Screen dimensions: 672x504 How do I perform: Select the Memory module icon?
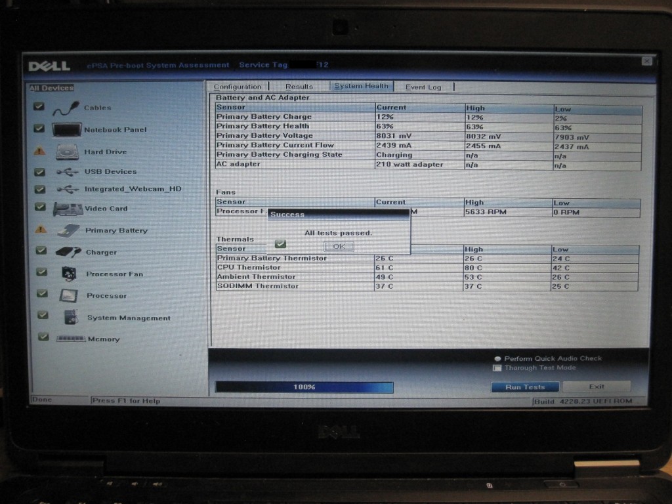[x=71, y=339]
